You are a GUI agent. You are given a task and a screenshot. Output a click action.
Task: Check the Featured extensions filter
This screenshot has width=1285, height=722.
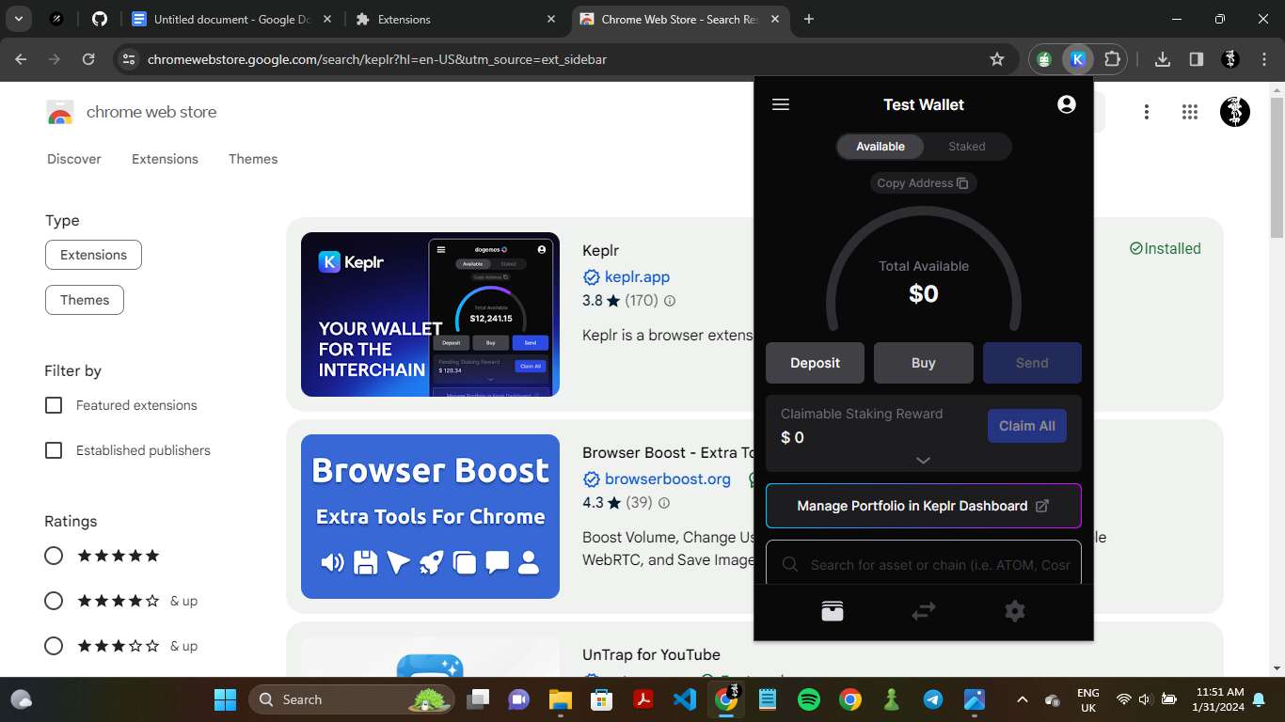point(54,405)
